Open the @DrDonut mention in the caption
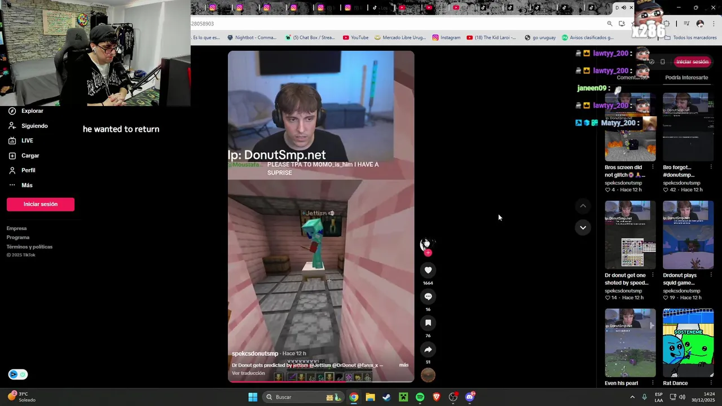Viewport: 722px width, 406px height. pyautogui.click(x=344, y=365)
